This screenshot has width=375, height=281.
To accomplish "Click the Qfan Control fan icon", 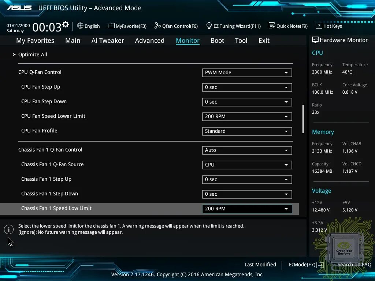I will 157,26.
